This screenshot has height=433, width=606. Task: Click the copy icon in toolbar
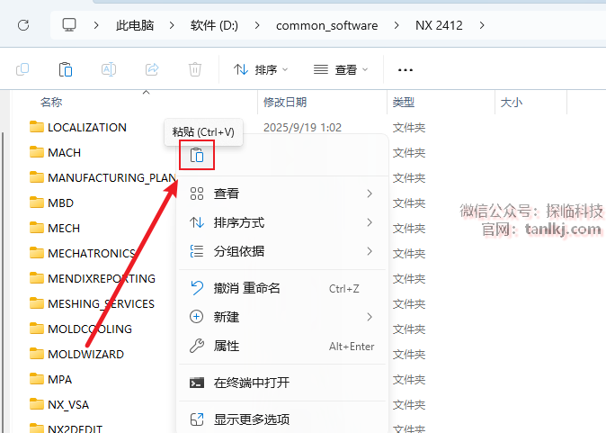pyautogui.click(x=22, y=69)
